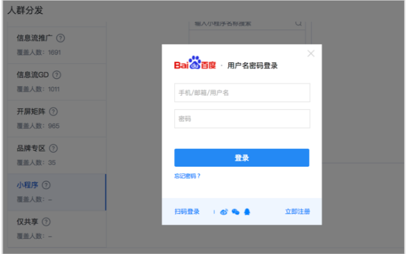The image size is (406, 254).
Task: Select the 品牌专区 tab
Action: pos(57,155)
